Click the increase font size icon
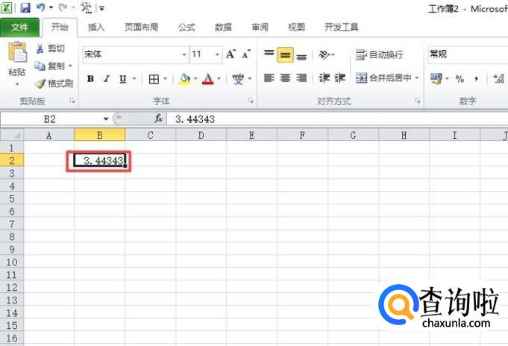The width and height of the screenshot is (508, 346). coord(231,54)
